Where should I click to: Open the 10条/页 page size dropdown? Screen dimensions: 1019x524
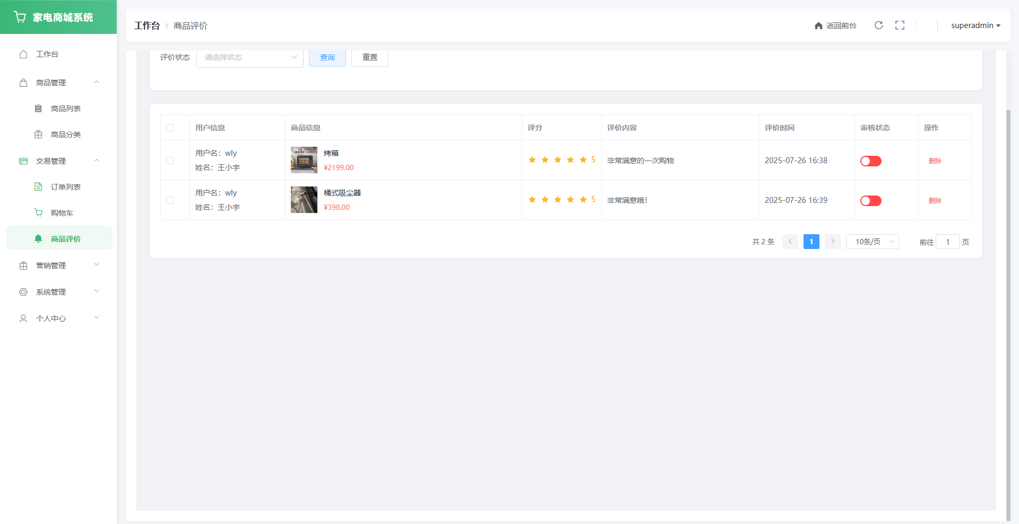point(872,242)
